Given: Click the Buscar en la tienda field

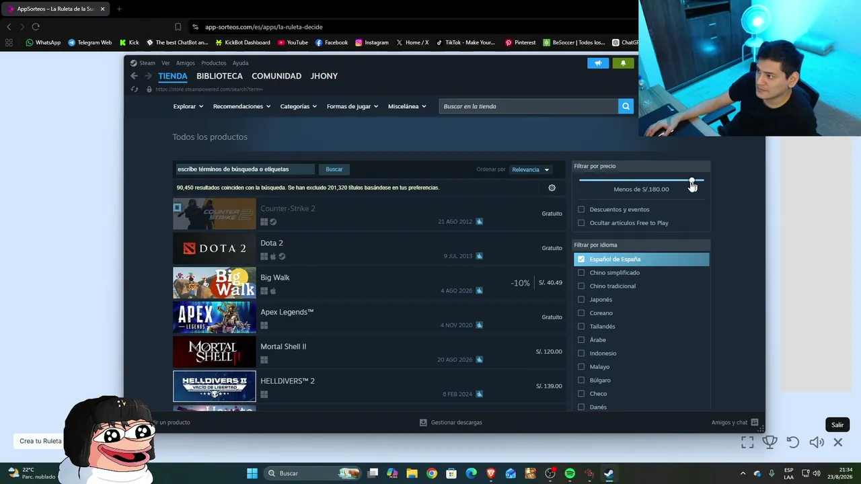Looking at the screenshot, I should pos(528,106).
